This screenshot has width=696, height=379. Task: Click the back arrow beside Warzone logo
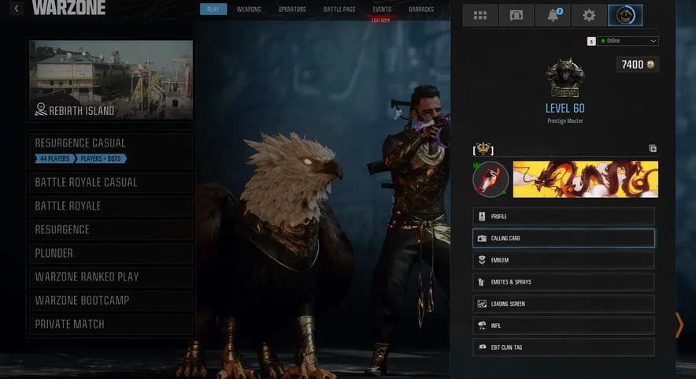click(17, 8)
